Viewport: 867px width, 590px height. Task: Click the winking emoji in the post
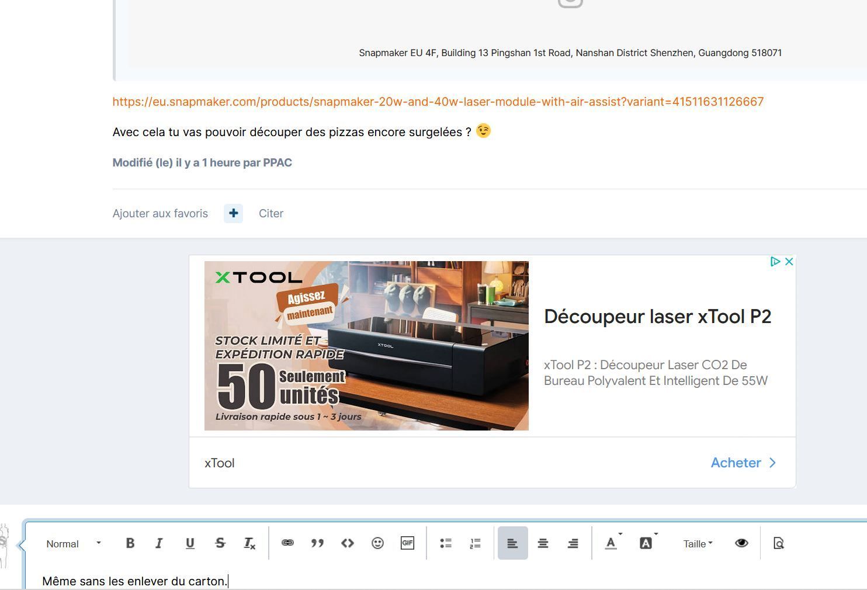point(483,131)
